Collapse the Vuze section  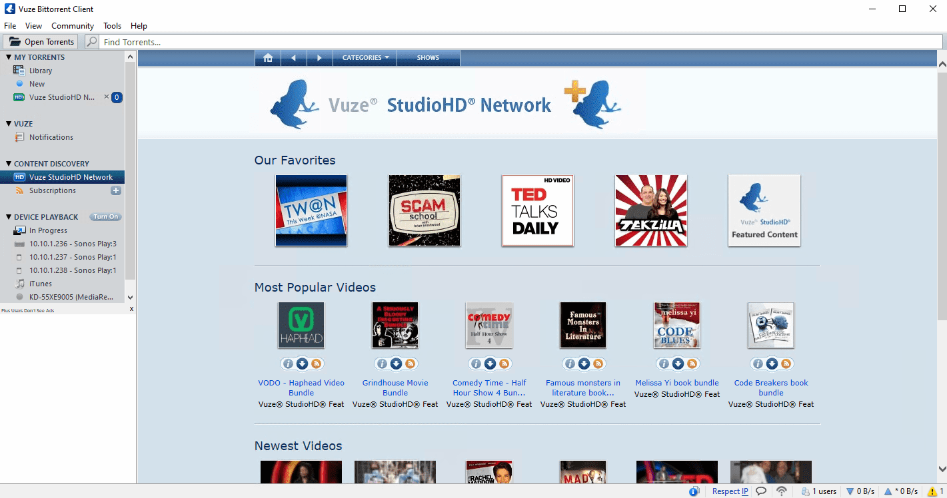coord(9,124)
